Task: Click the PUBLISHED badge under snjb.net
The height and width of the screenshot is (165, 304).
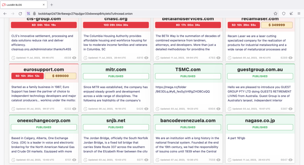Action: [x=116, y=127]
